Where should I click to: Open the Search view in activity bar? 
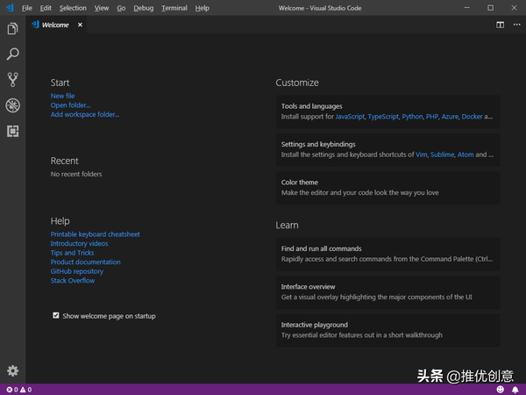(x=13, y=54)
